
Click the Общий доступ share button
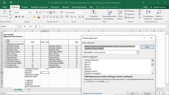(158, 7)
